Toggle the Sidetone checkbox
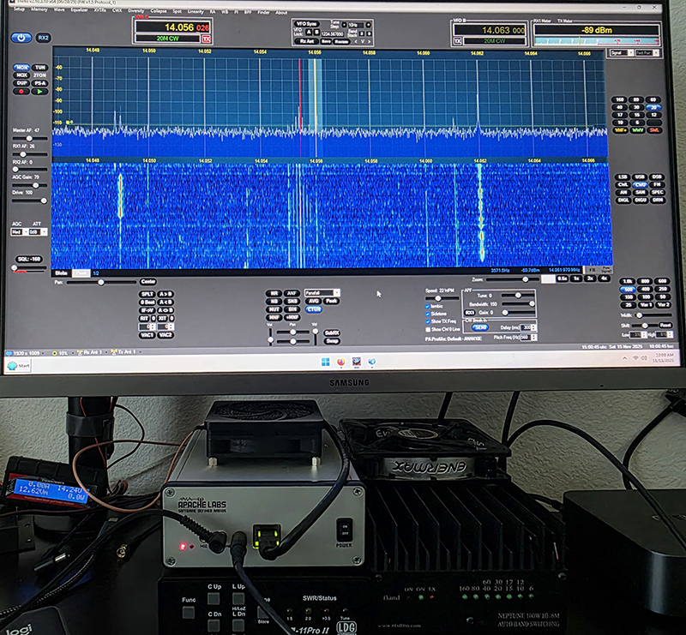Viewport: 686px width, 635px height. coord(429,314)
